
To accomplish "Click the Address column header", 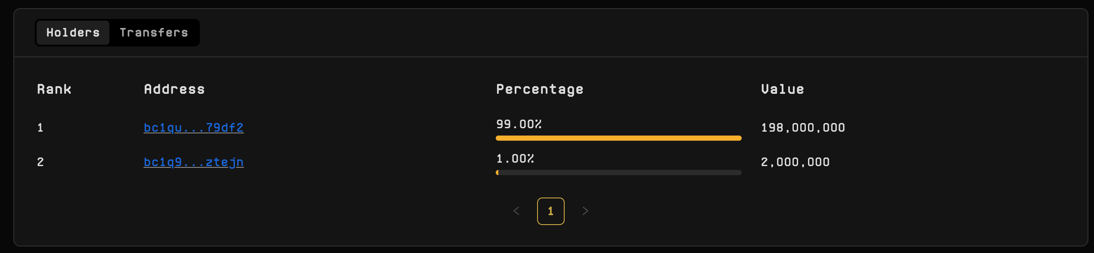I will click(x=174, y=89).
